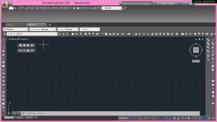This screenshot has width=217, height=122.
Task: Add new layout with plus button
Action: pos(36,118)
